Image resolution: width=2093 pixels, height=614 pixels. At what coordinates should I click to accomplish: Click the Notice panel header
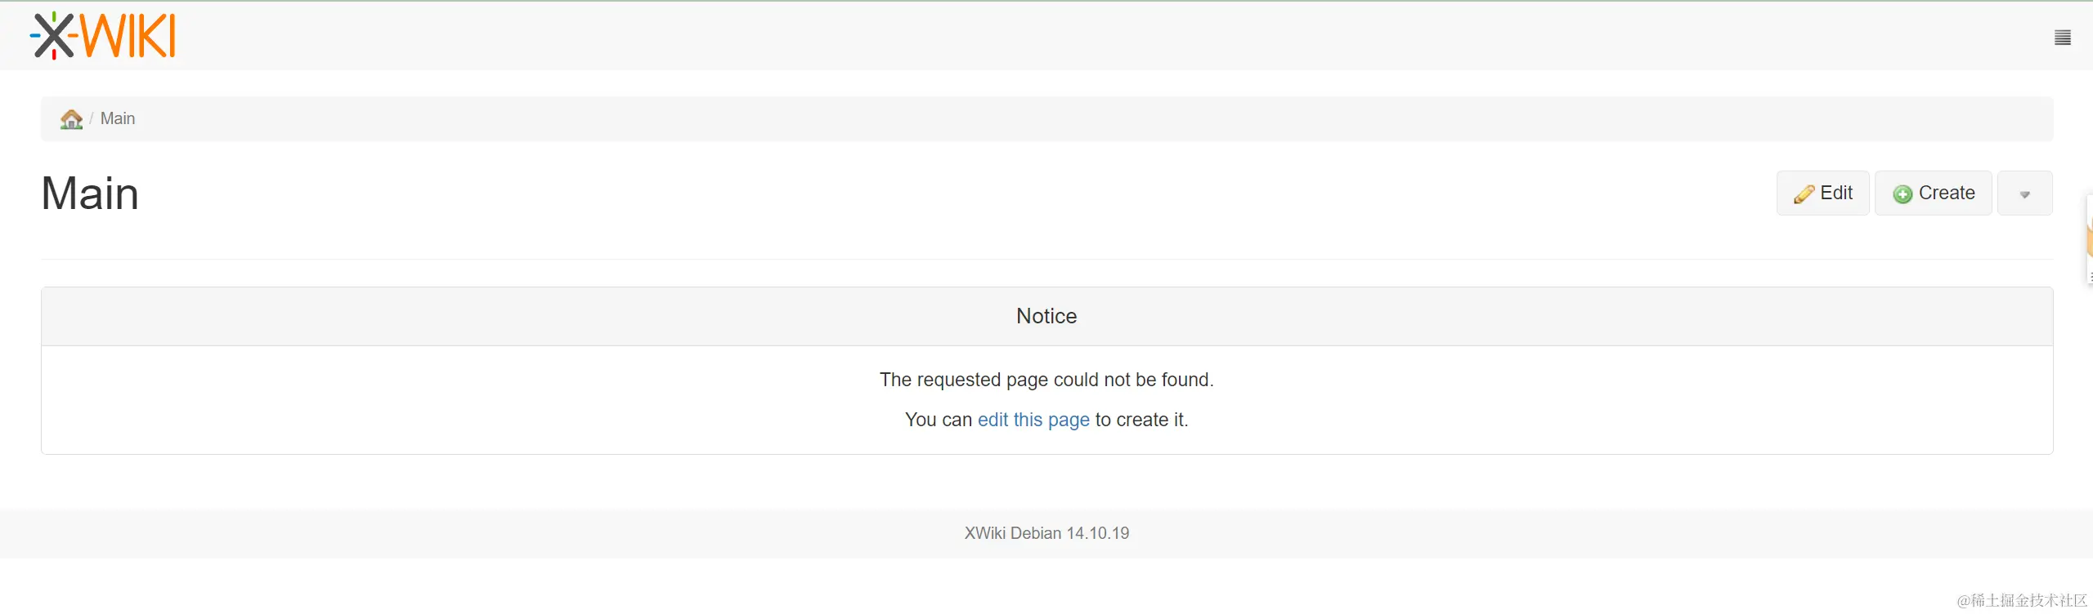[1046, 317]
